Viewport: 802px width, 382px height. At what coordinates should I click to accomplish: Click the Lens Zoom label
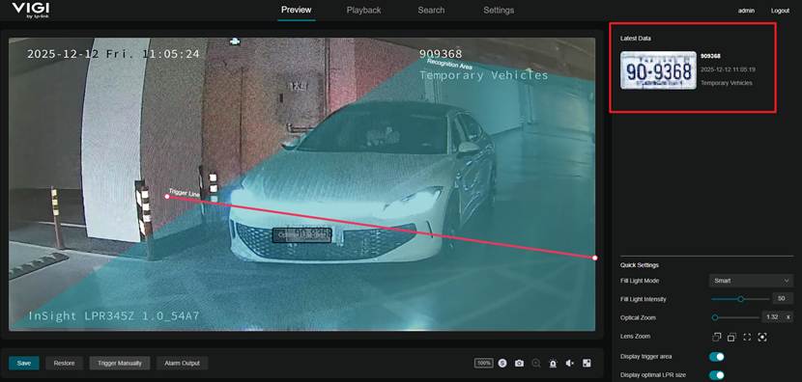pos(635,337)
